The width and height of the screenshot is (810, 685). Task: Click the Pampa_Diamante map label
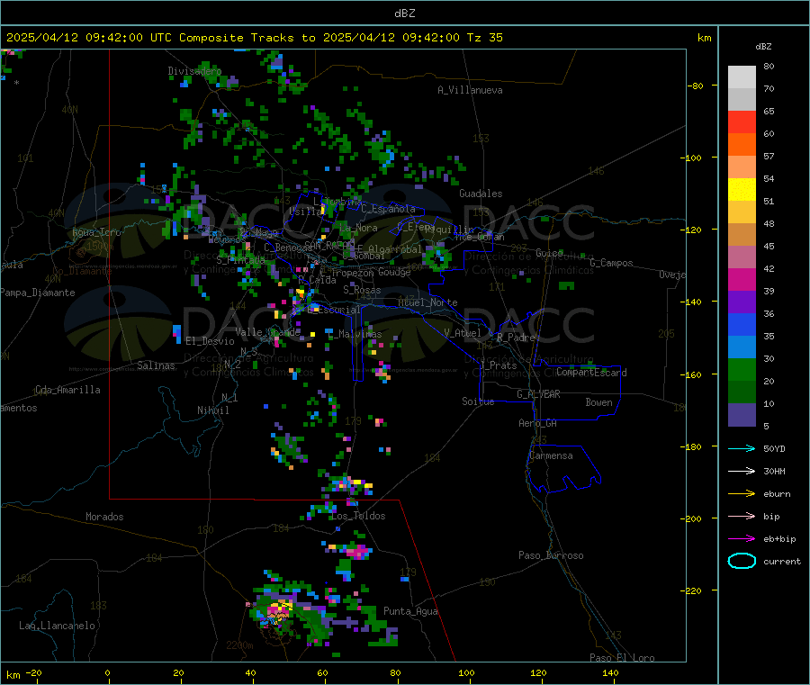(x=38, y=293)
